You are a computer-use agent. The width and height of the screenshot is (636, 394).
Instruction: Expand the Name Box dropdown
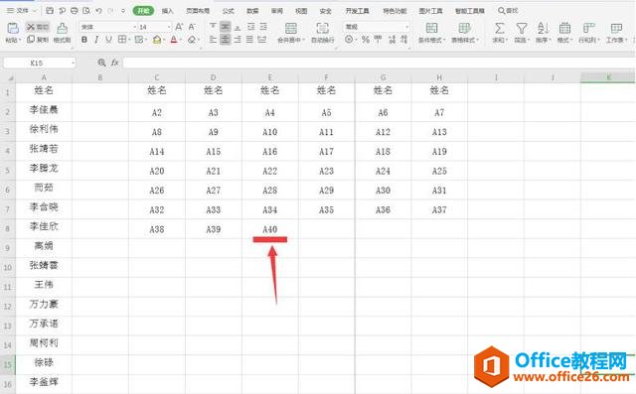pos(73,64)
